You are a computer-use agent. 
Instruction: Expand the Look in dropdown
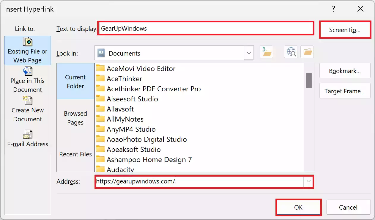coord(249,53)
